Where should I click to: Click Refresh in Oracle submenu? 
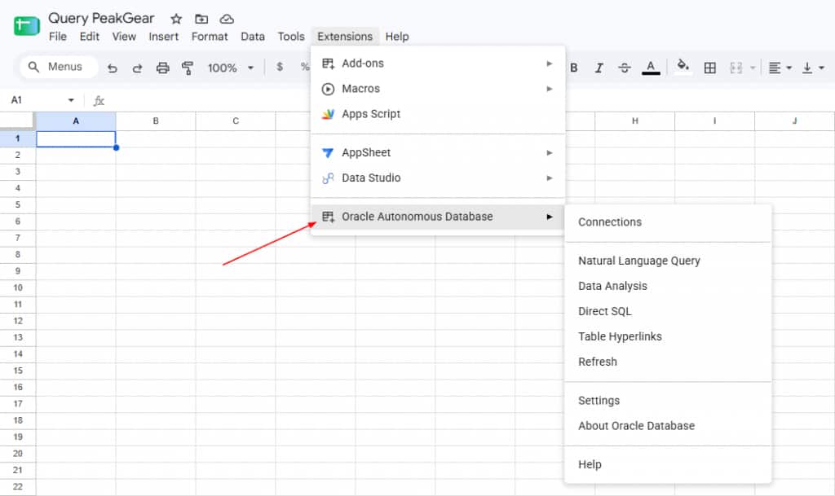coord(668,362)
